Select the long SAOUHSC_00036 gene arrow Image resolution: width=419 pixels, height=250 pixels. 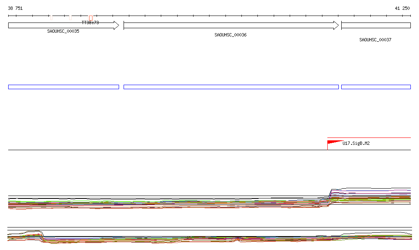pos(229,25)
